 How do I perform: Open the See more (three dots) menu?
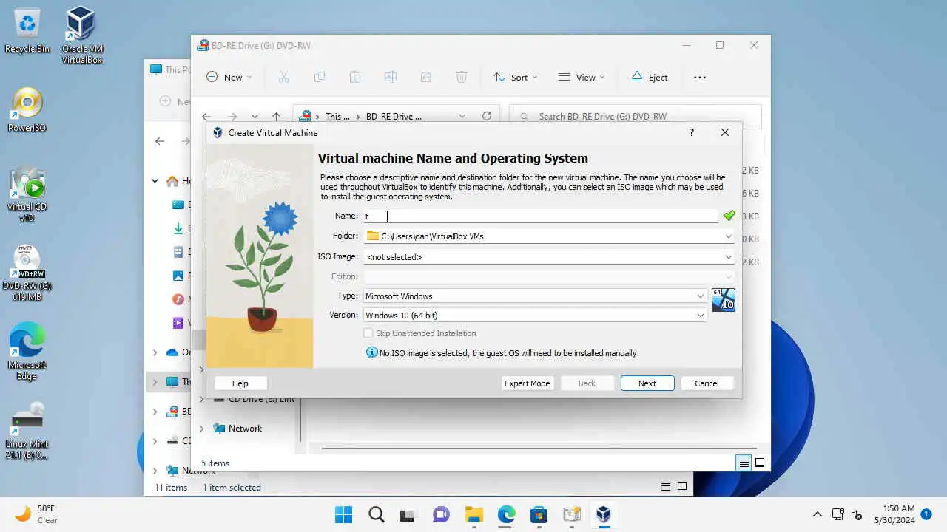700,77
